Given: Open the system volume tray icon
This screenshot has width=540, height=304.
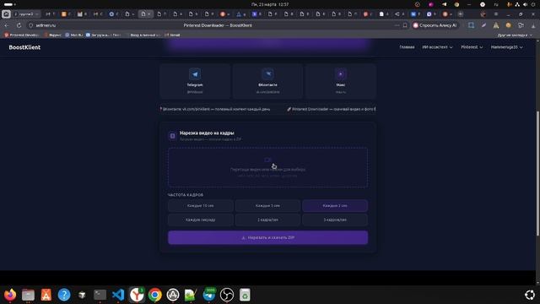Looking at the screenshot, I should tap(525, 4).
